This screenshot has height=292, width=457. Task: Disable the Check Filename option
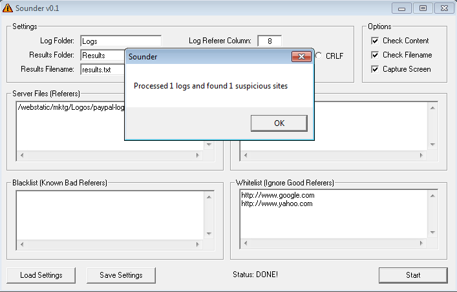[x=375, y=55]
